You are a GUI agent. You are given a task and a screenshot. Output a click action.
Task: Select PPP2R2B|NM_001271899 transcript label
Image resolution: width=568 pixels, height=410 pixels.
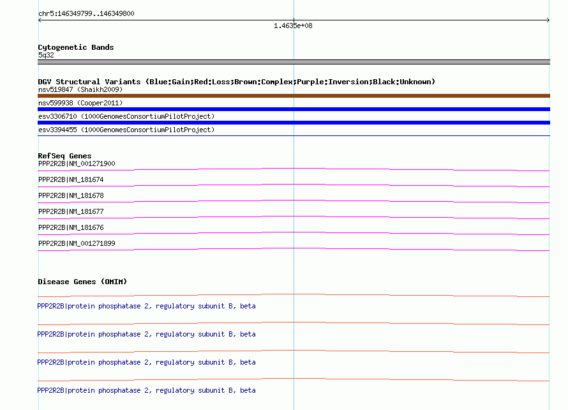click(77, 243)
